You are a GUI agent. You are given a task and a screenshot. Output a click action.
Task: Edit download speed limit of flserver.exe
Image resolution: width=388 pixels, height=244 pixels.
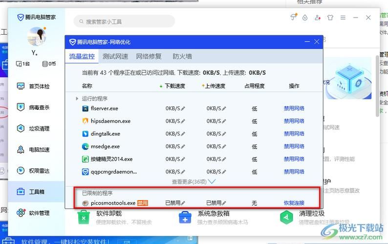point(183,108)
